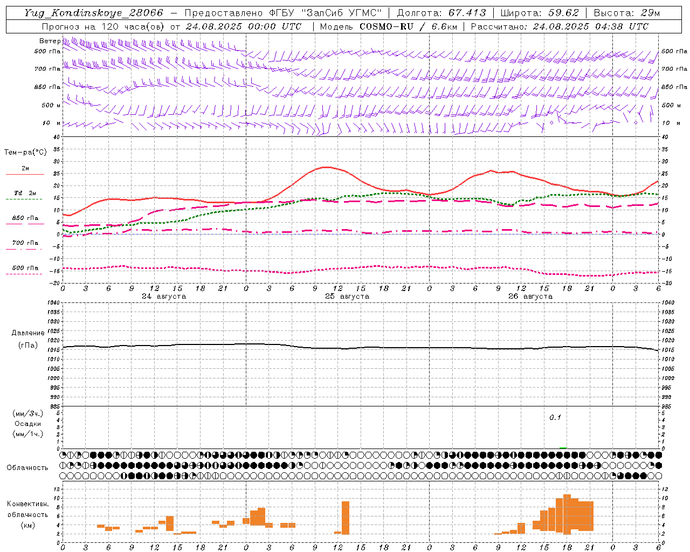Viewport: 690px width, 552px height.
Task: Click the 'Облачность' cloud cover label
Action: coord(27,467)
